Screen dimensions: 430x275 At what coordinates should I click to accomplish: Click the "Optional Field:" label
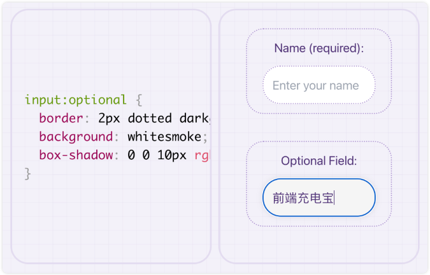point(319,161)
